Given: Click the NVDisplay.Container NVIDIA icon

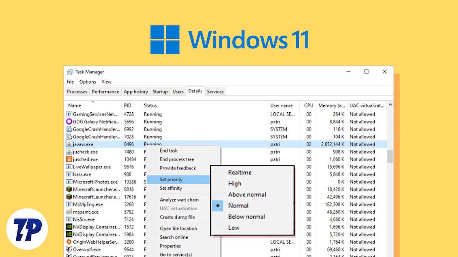Looking at the screenshot, I should tap(69, 227).
